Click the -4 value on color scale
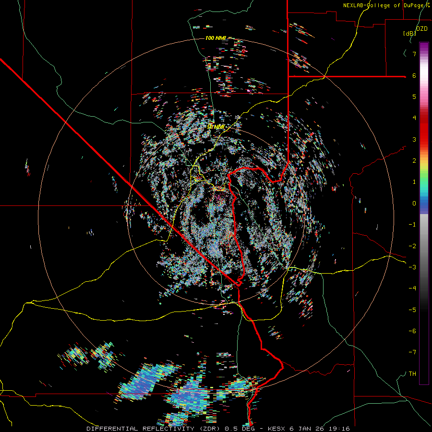 point(412,288)
